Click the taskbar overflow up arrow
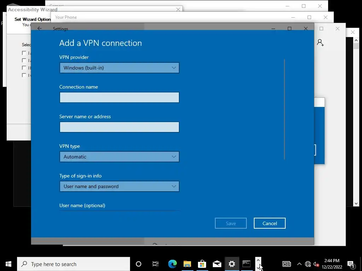Viewport: 362px width, 271px height. [x=258, y=260]
